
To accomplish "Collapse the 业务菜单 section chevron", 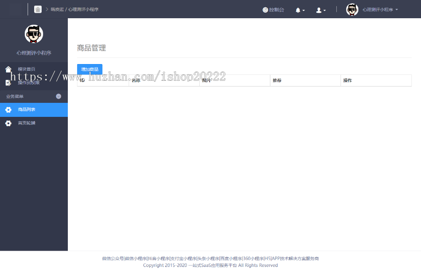I will 59,96.
